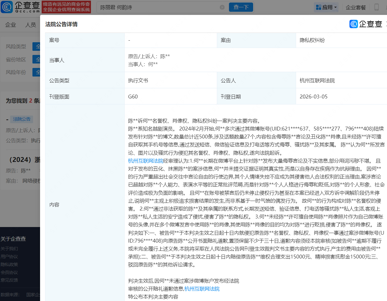Click the red slogan banner beside the logo
This screenshot has height=301, width=387.
(66, 7)
